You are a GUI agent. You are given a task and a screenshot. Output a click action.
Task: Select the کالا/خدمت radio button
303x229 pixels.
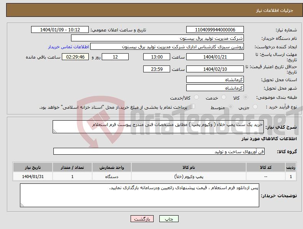tap(196, 97)
